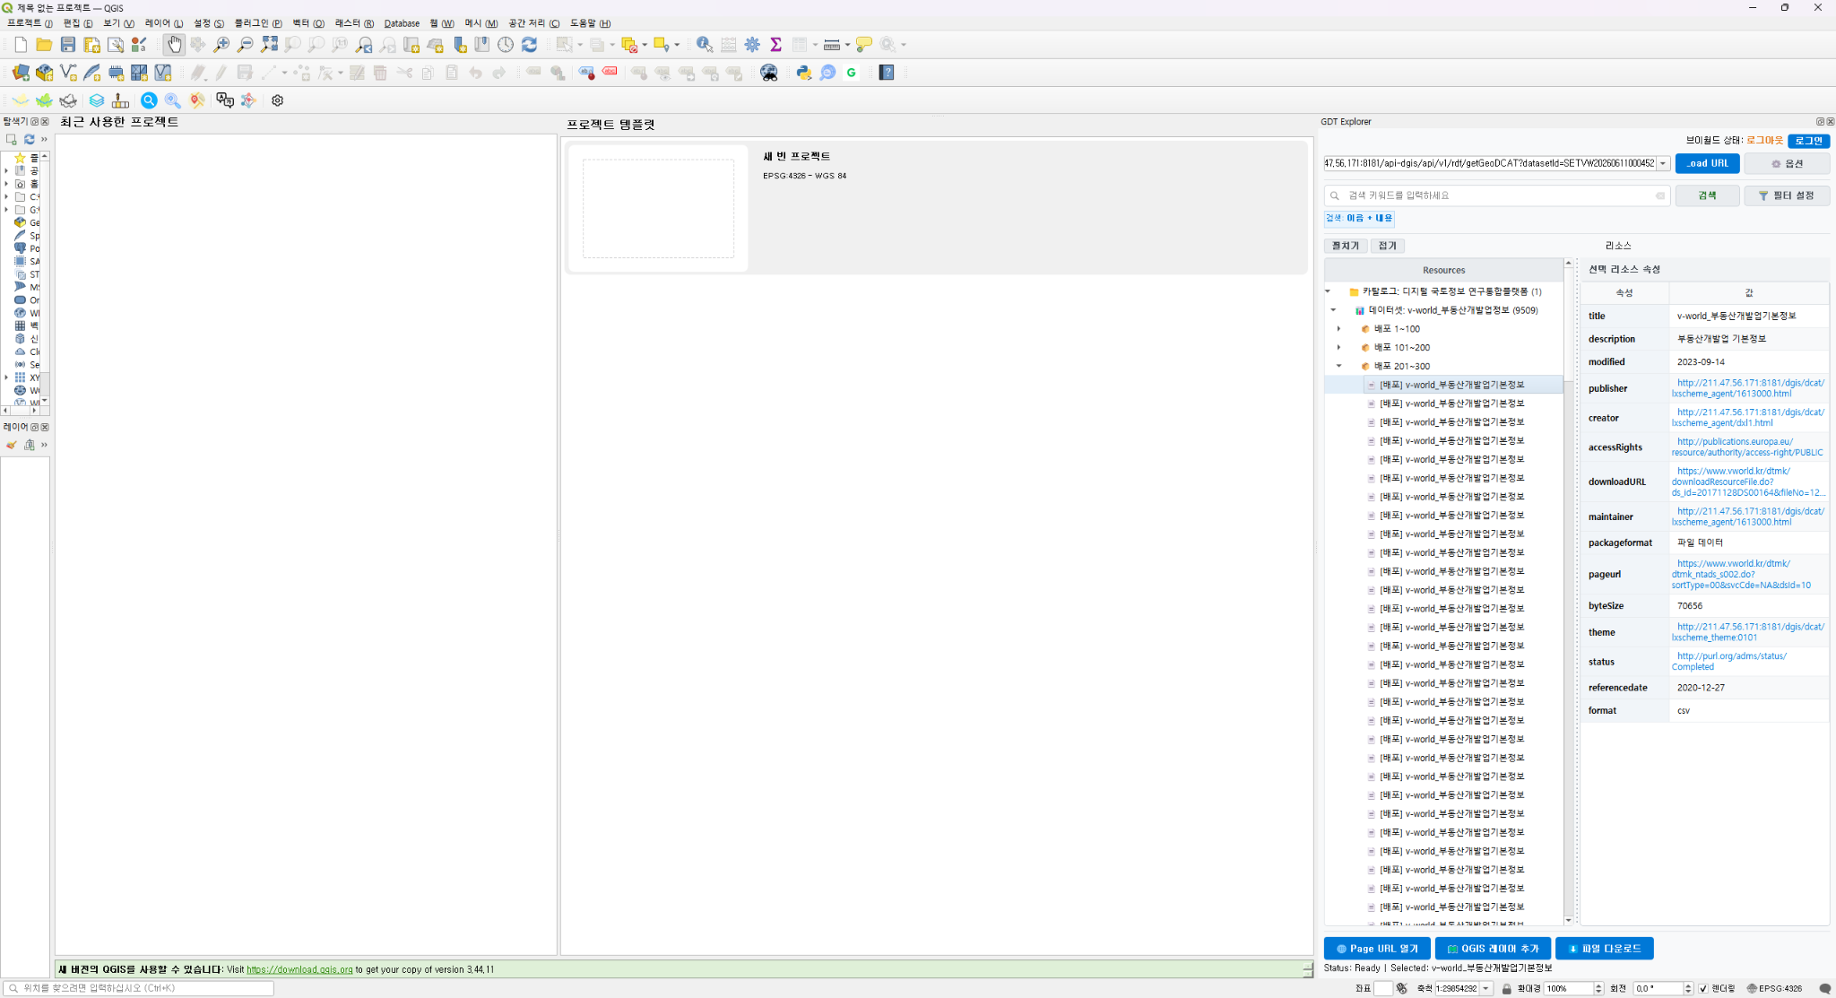Click the A/가 translate plugin icon
1836x998 pixels.
225,100
